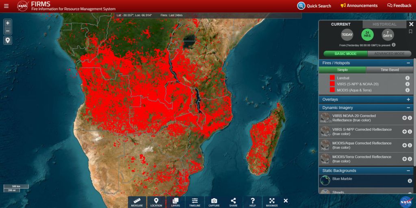Select the Today time range

pos(347,35)
